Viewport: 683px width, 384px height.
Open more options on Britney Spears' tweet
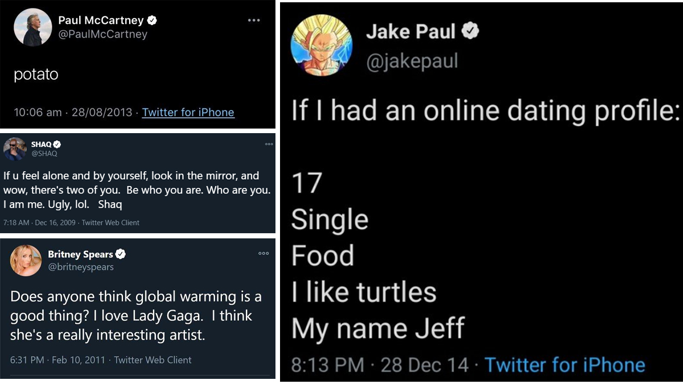[x=263, y=254]
